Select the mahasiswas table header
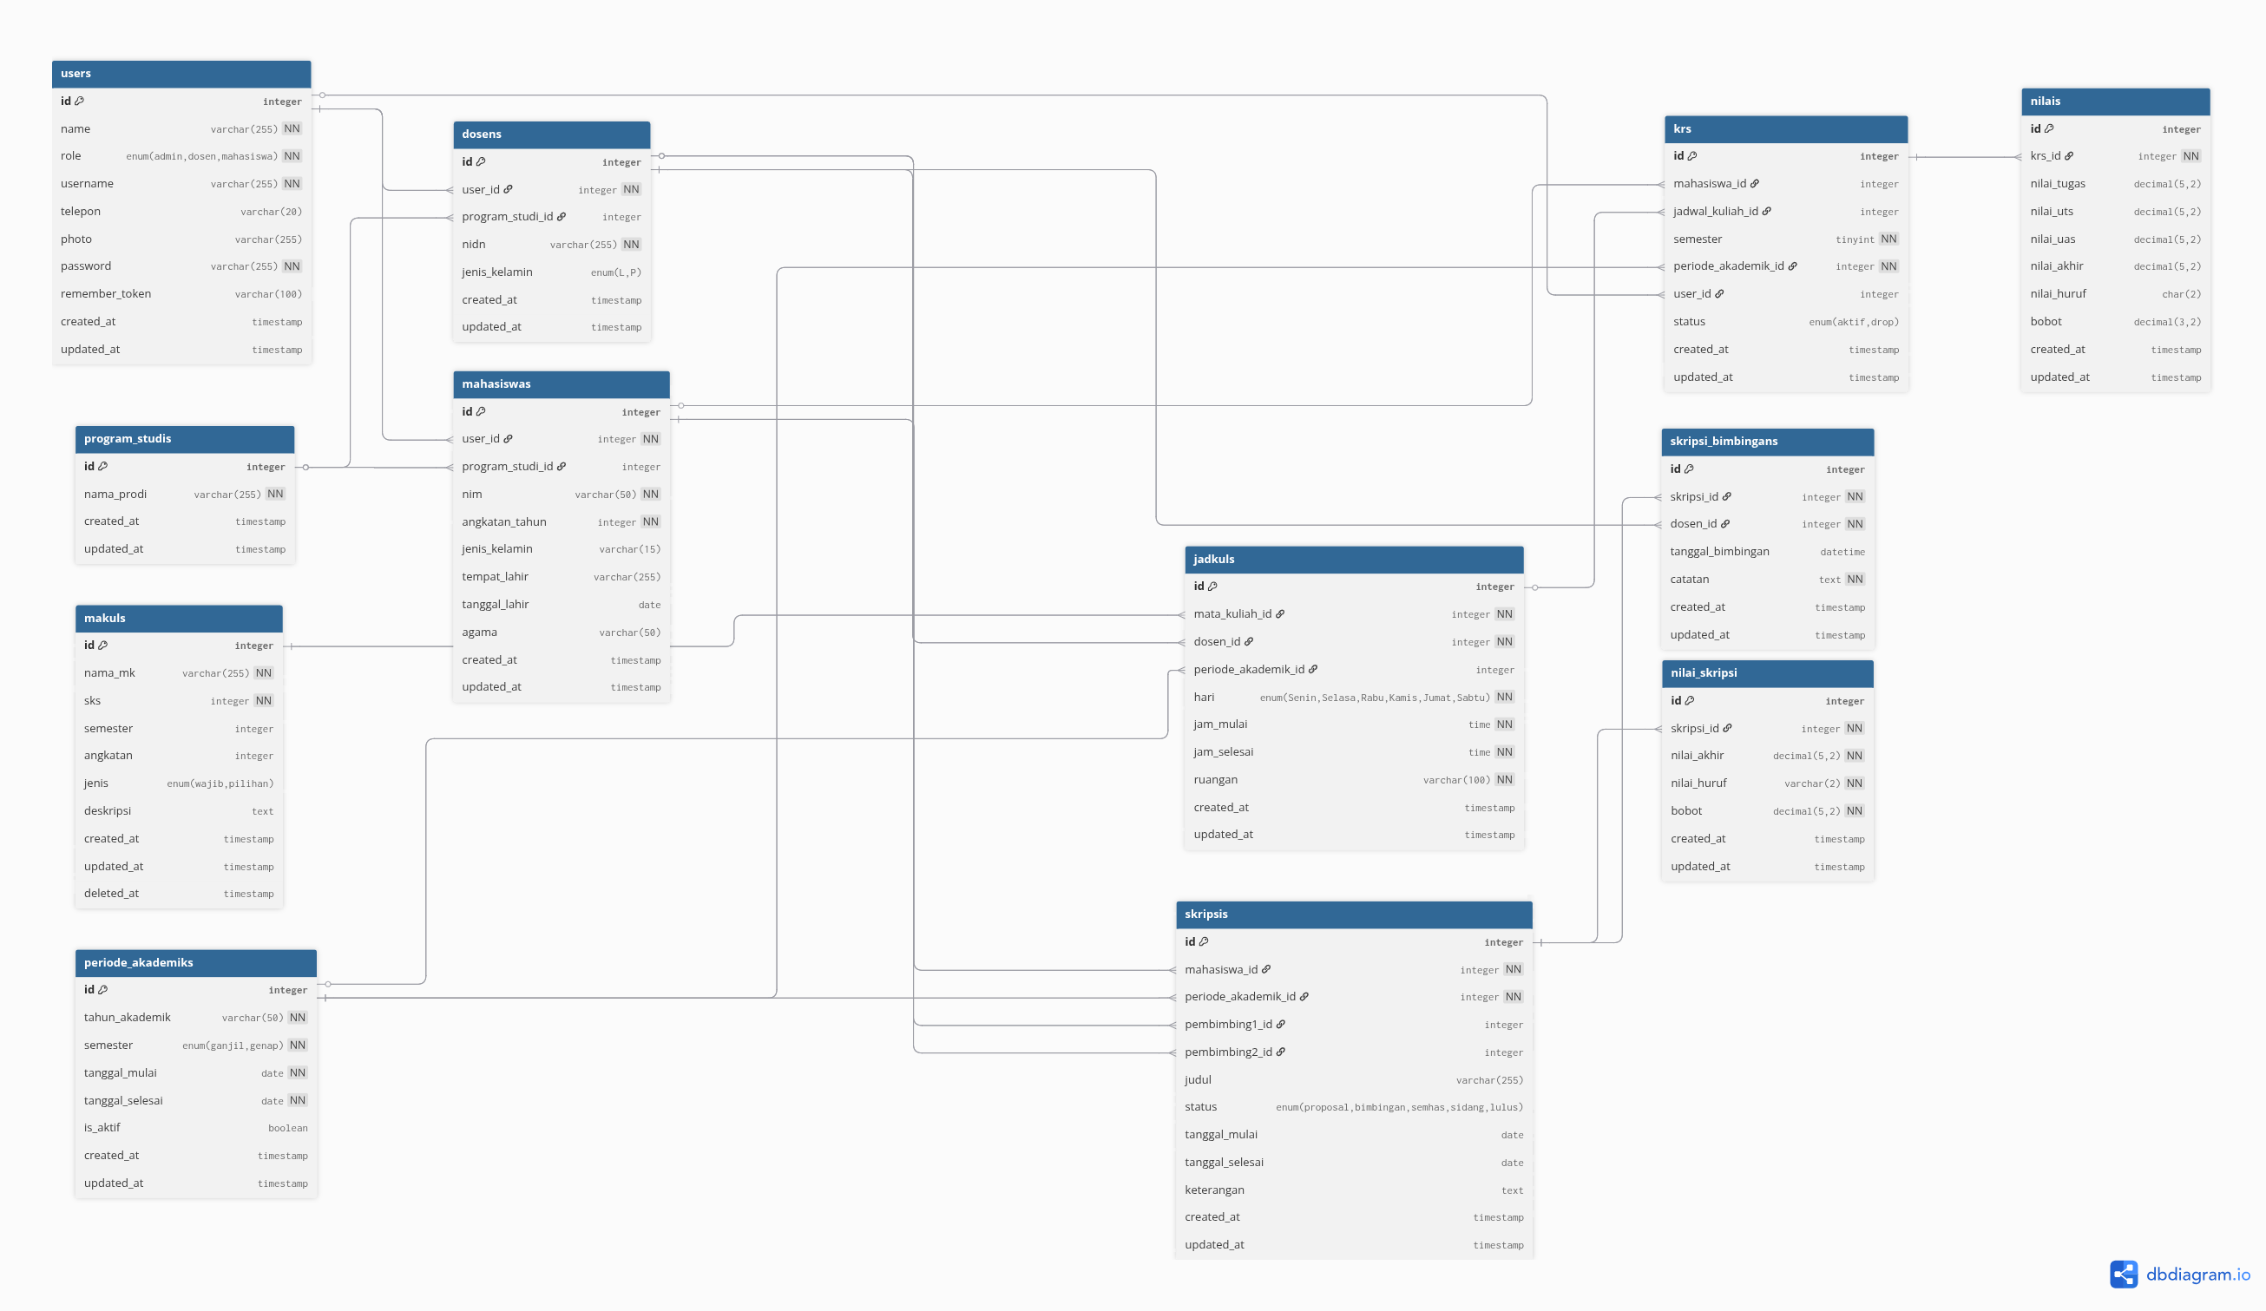Screen dimensions: 2266x1311 pyautogui.click(x=562, y=384)
